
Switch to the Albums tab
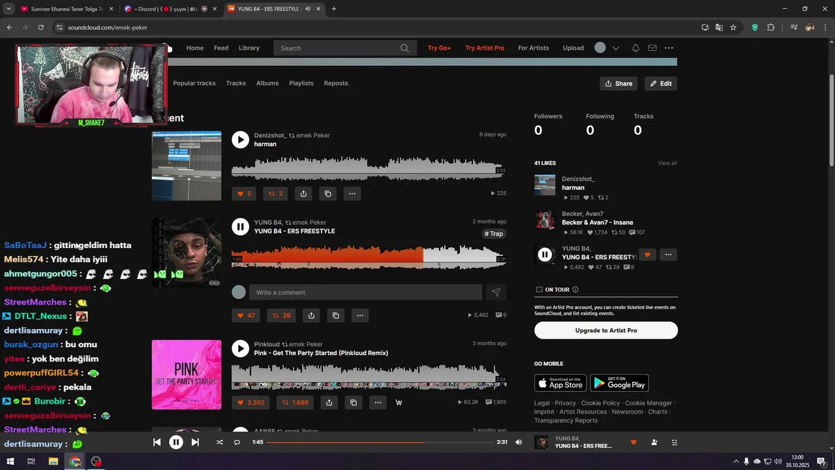267,83
